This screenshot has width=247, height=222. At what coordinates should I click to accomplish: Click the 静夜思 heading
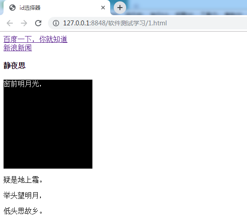tap(14, 65)
